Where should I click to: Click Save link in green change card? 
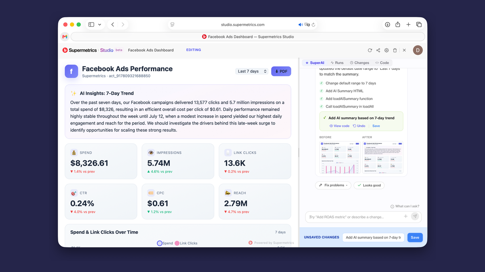pos(376,126)
